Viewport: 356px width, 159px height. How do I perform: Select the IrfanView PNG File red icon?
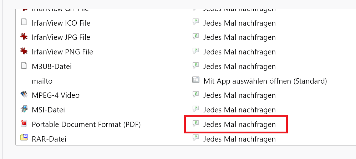24,51
